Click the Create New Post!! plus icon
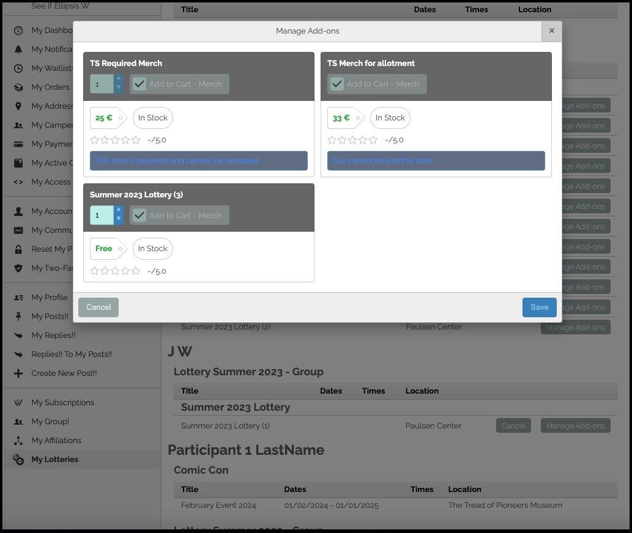632x533 pixels. [18, 373]
